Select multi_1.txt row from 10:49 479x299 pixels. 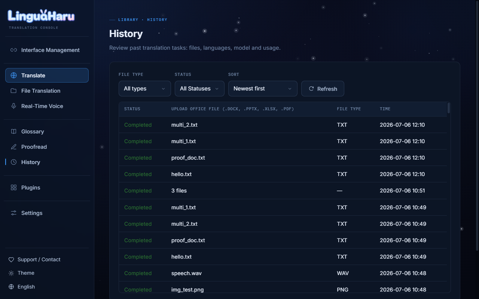283,207
